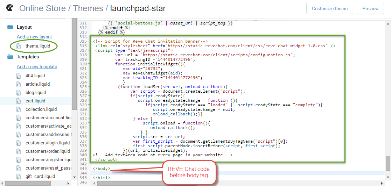Place cursor on empty line 344
The image size is (391, 186).
pos(238,173)
